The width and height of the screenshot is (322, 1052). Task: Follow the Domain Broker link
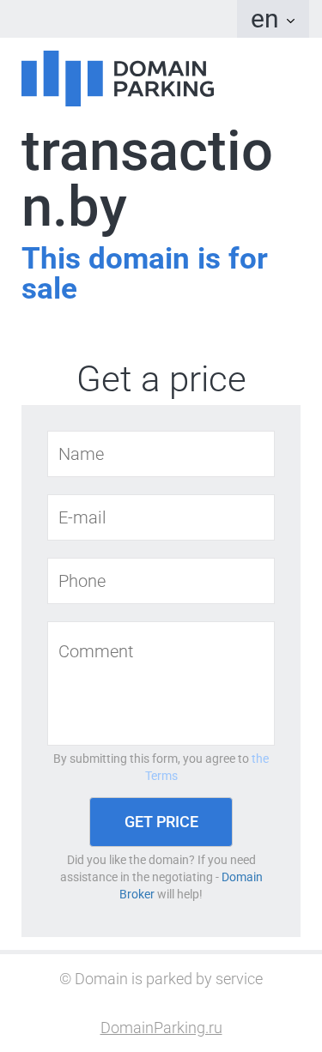[191, 886]
